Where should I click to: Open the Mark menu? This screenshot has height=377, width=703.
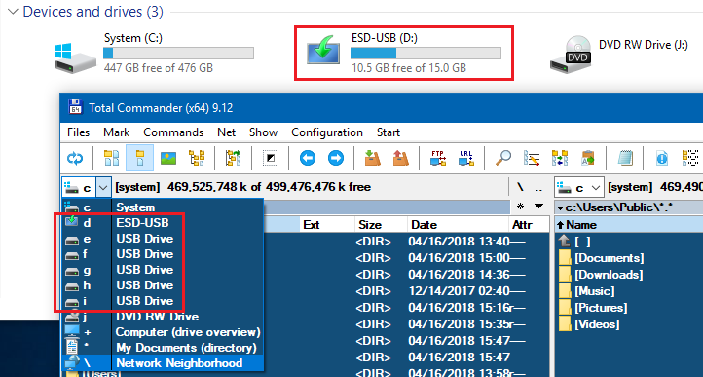116,132
